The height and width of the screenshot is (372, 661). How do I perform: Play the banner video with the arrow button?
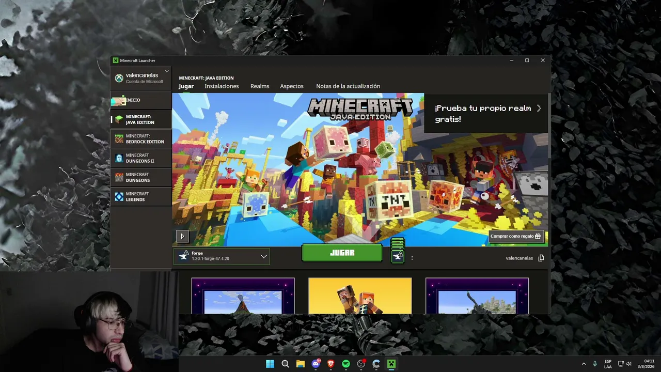click(182, 237)
